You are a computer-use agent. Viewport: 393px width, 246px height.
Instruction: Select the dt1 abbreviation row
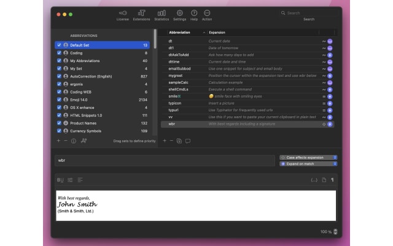click(247, 48)
